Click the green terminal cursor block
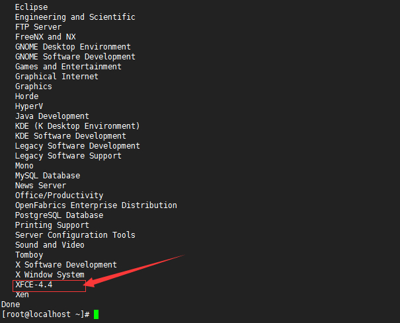This screenshot has height=323, width=400. (x=96, y=314)
